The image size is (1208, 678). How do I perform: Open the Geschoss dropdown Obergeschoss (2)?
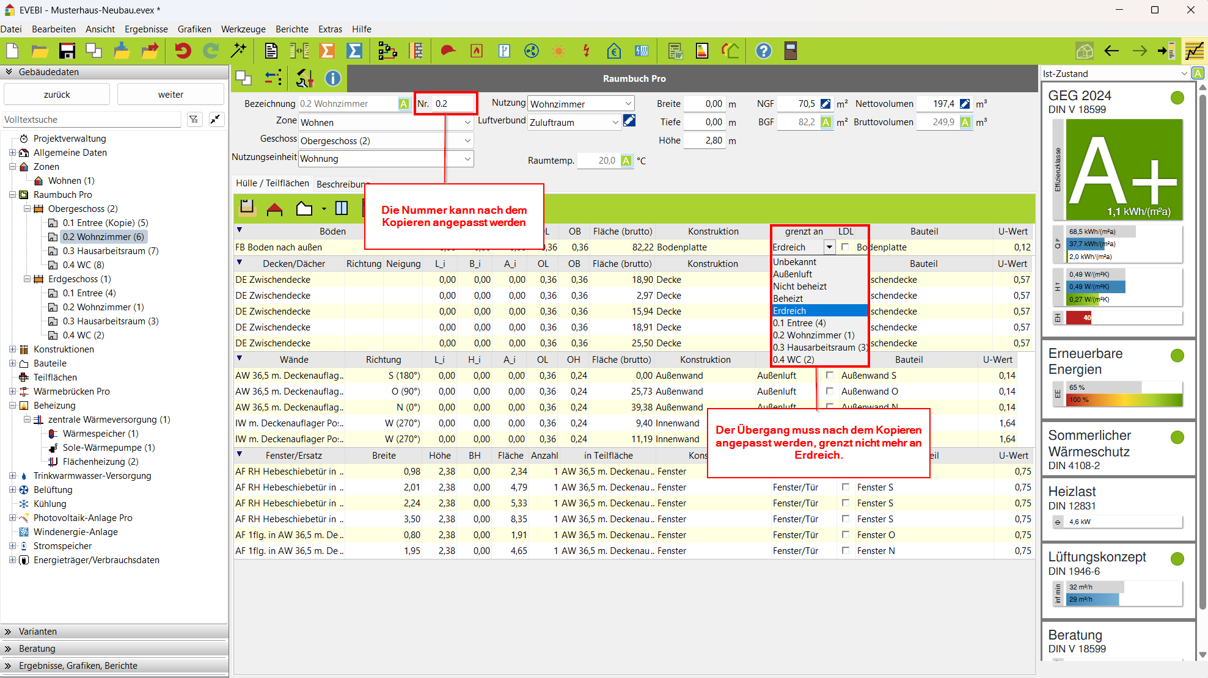467,140
